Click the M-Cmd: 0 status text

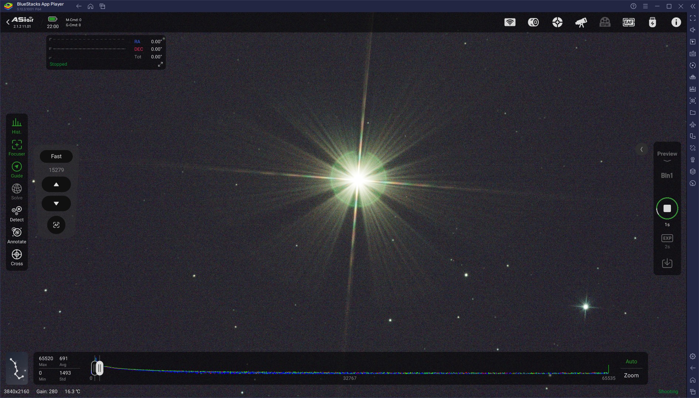coord(74,20)
